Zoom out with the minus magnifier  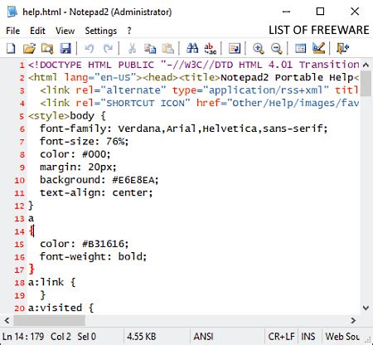[x=277, y=48]
